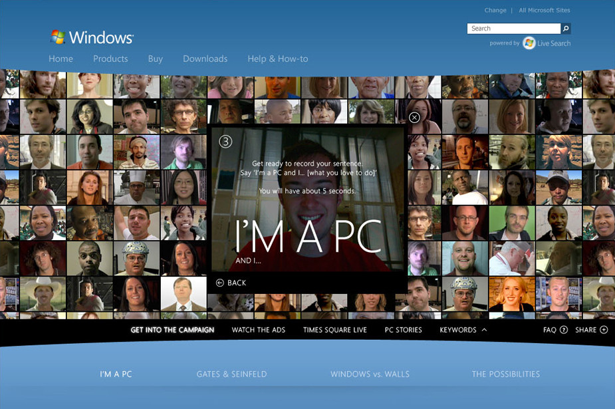Click WINDOWS vs. WALLS footer link

pos(370,374)
